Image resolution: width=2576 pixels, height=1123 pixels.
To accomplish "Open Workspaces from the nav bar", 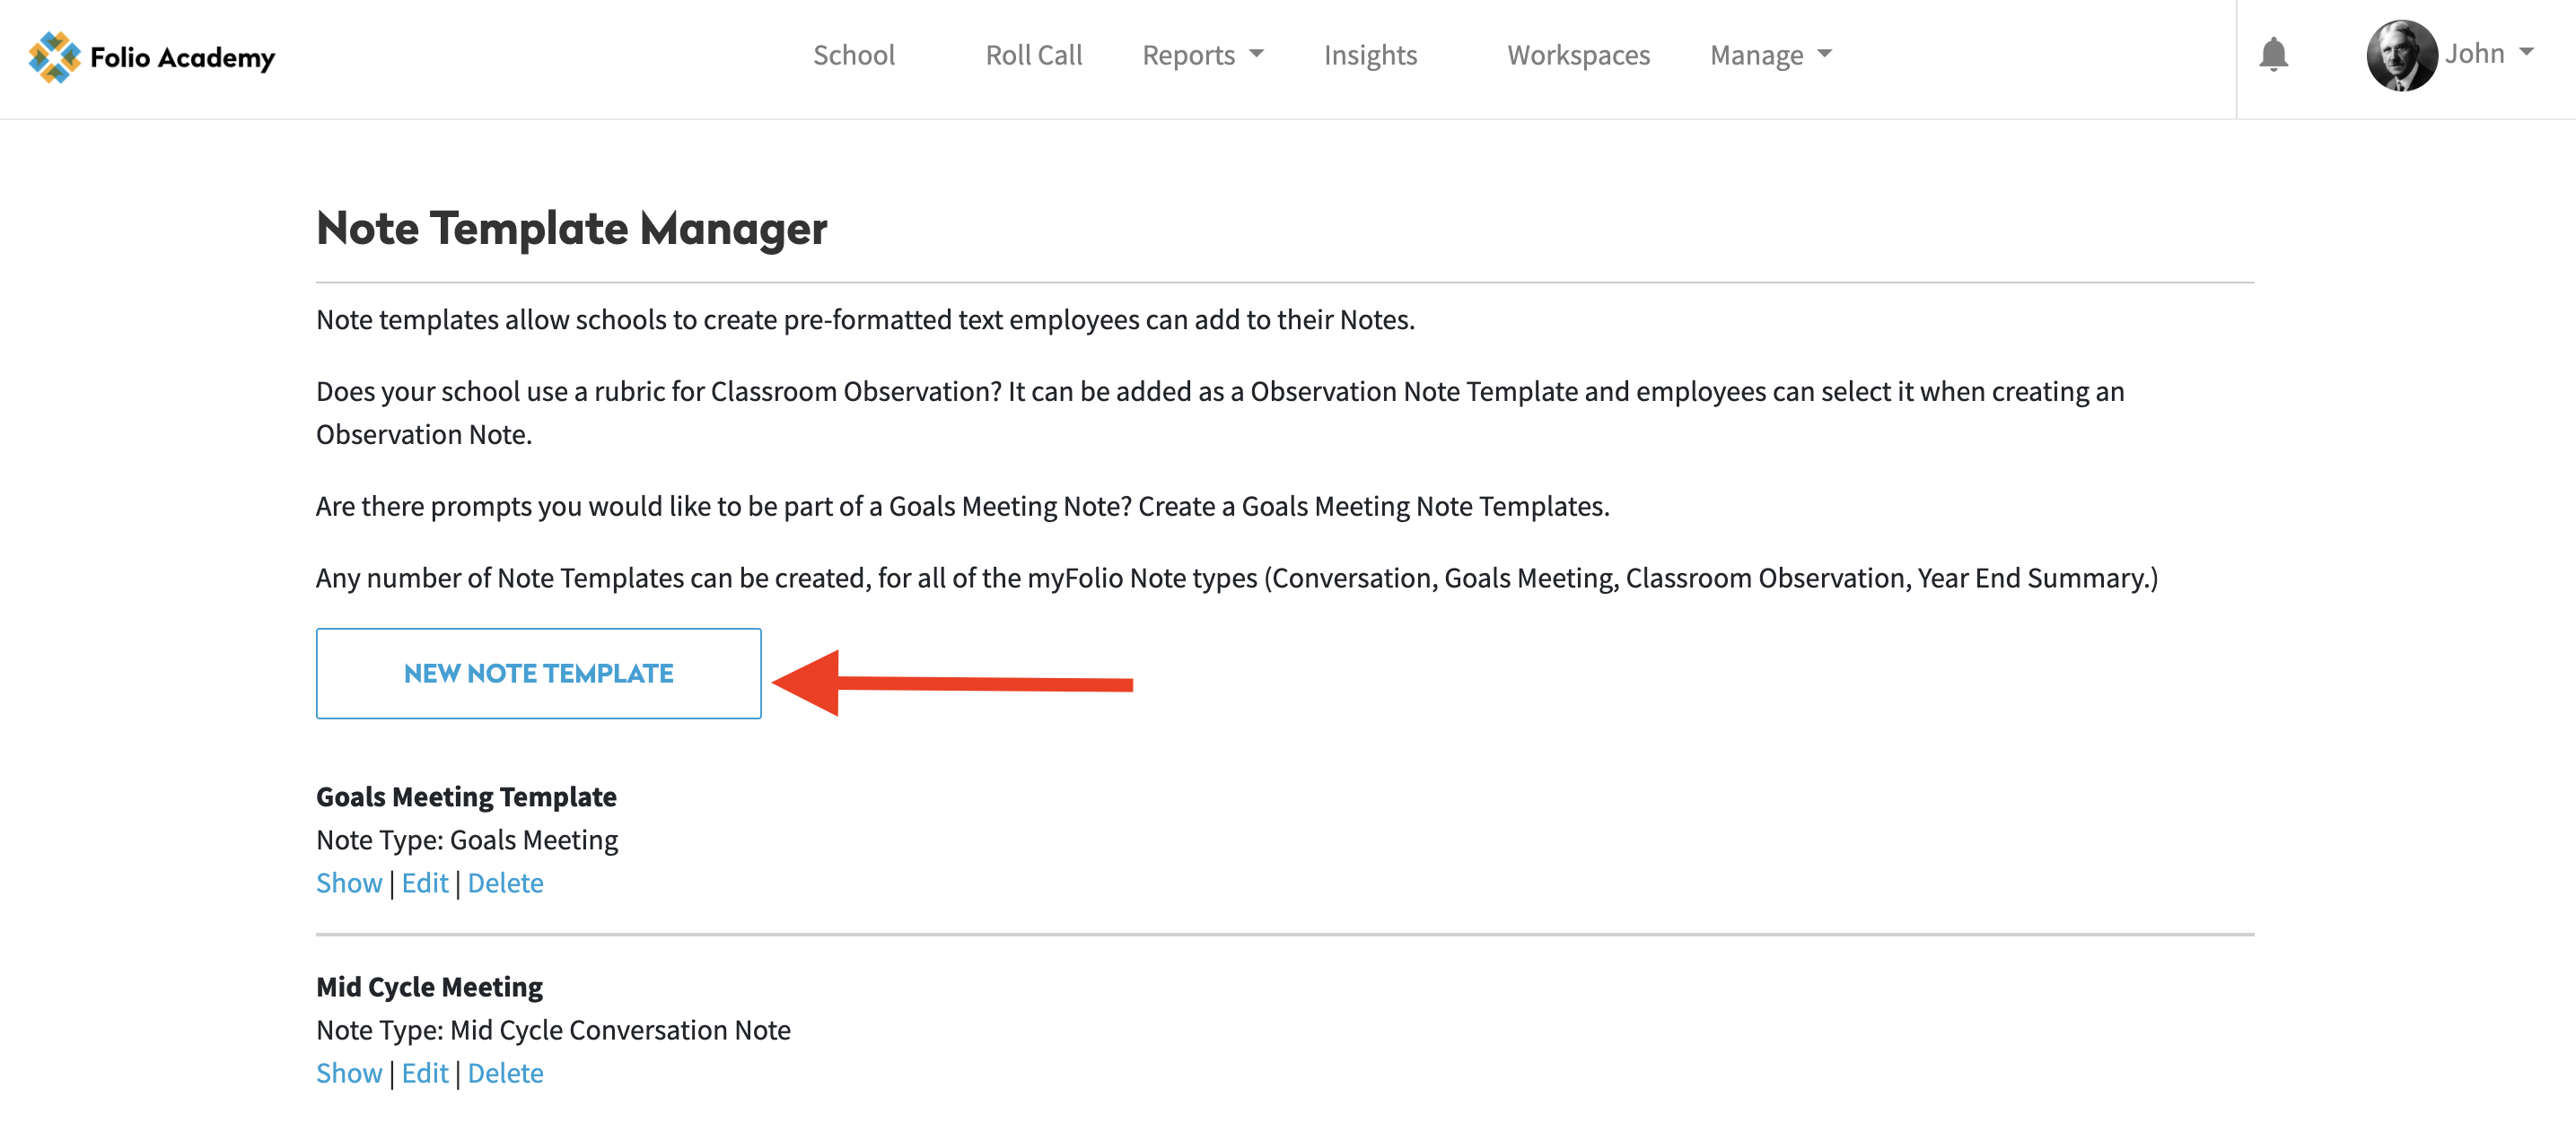I will [x=1578, y=55].
